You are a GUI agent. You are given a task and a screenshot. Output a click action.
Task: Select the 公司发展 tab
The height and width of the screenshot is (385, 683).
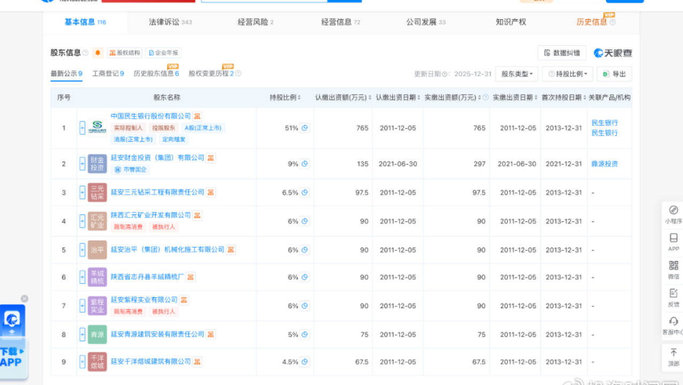coord(426,22)
